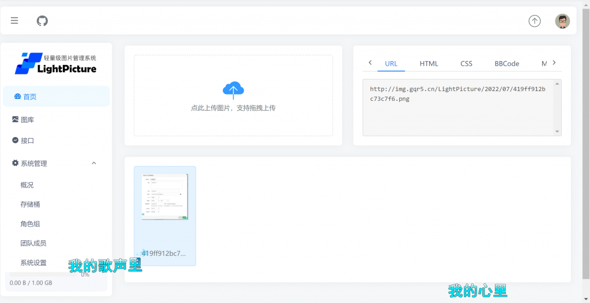Click the 首页 dashboard icon
The image size is (590, 303).
coord(17,96)
